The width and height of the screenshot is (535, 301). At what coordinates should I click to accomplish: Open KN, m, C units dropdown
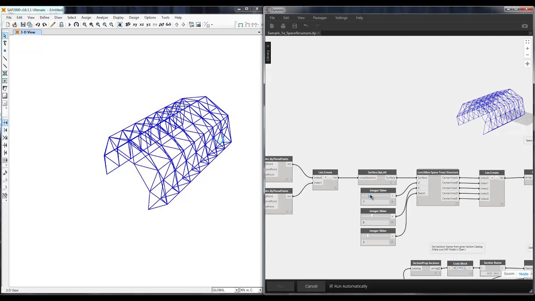(x=260, y=290)
